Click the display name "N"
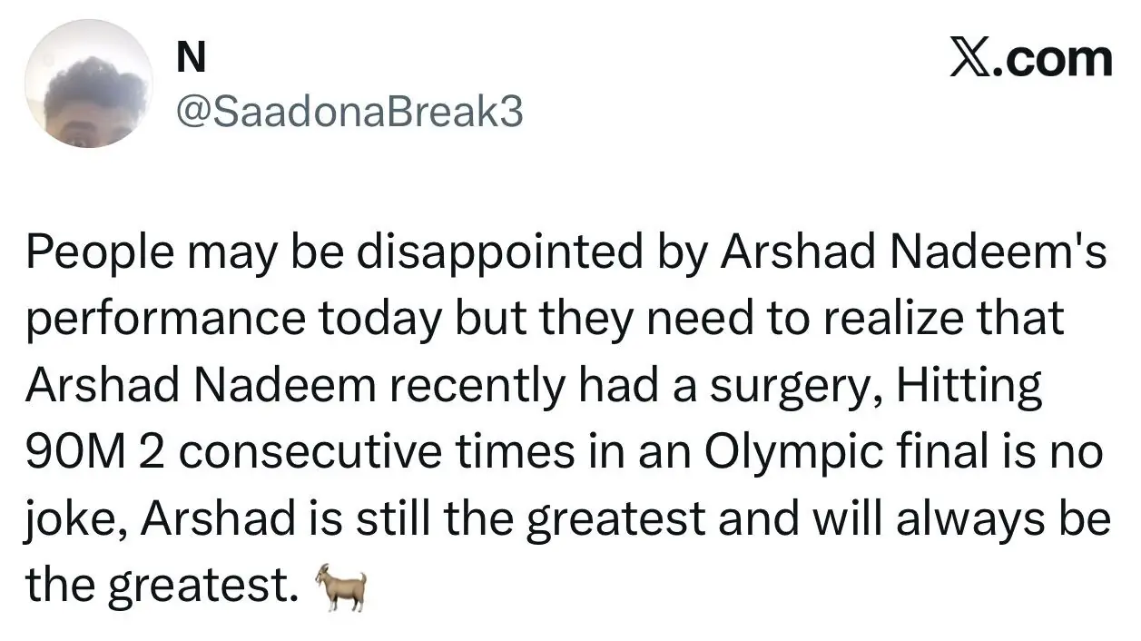Viewport: 1141px width, 641px height. pyautogui.click(x=190, y=59)
